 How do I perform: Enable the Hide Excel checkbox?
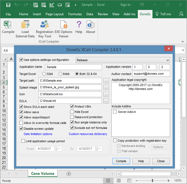[x=72, y=112]
